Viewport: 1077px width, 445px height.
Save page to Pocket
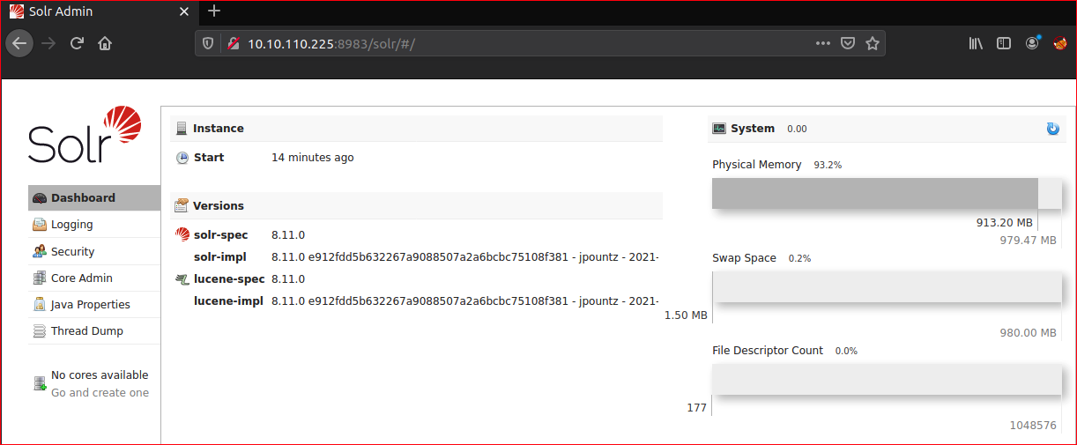coord(847,43)
